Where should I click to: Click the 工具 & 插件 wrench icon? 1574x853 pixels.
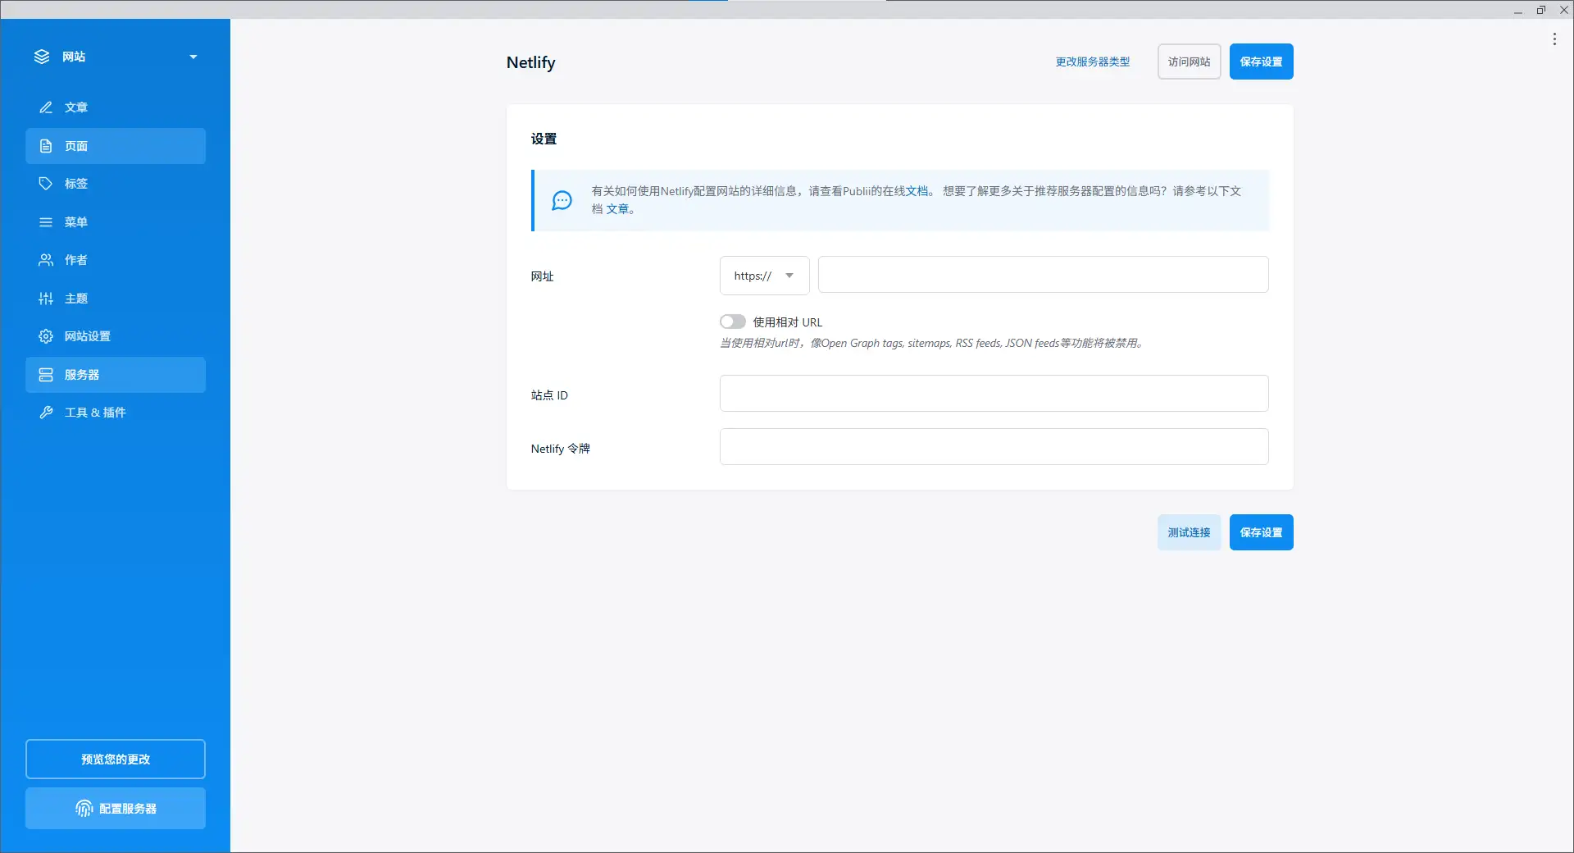point(47,413)
